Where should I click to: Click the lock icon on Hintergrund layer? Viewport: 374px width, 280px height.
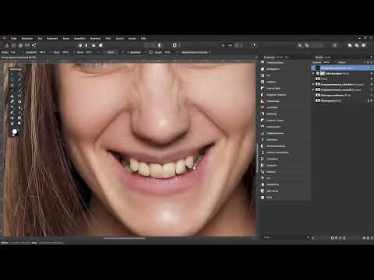(368, 101)
